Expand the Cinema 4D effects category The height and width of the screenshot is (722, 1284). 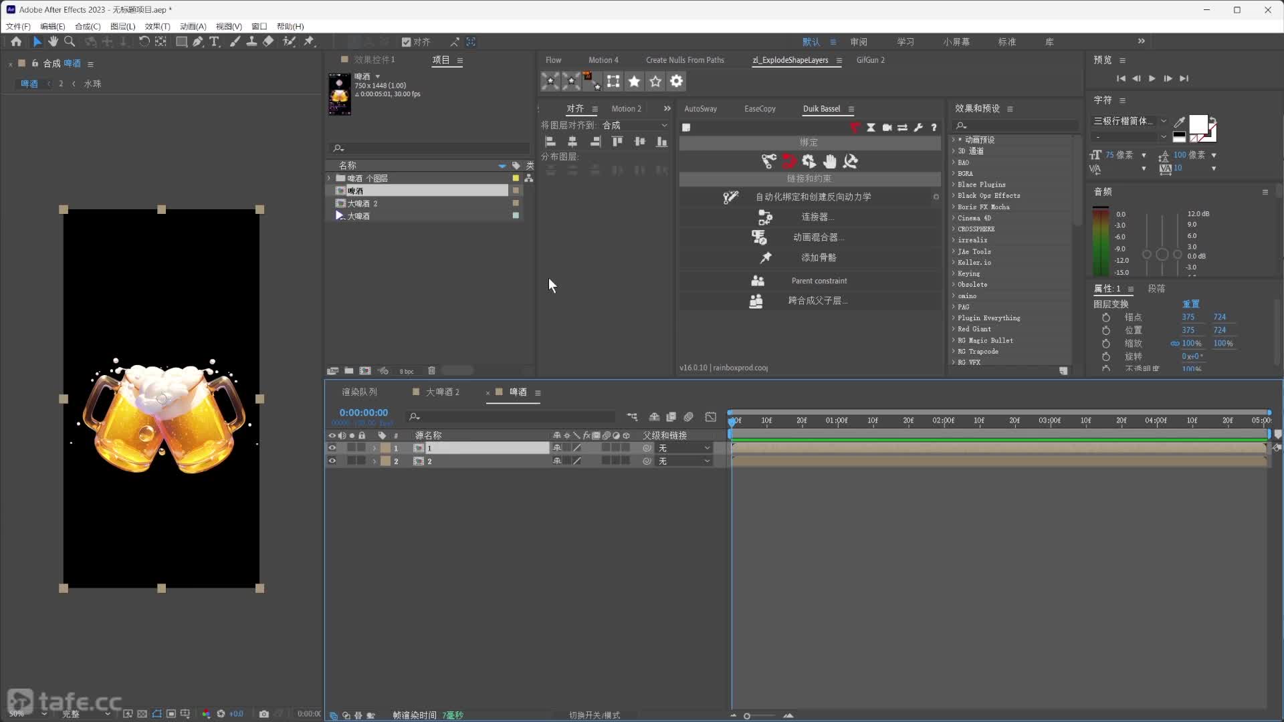pos(954,218)
